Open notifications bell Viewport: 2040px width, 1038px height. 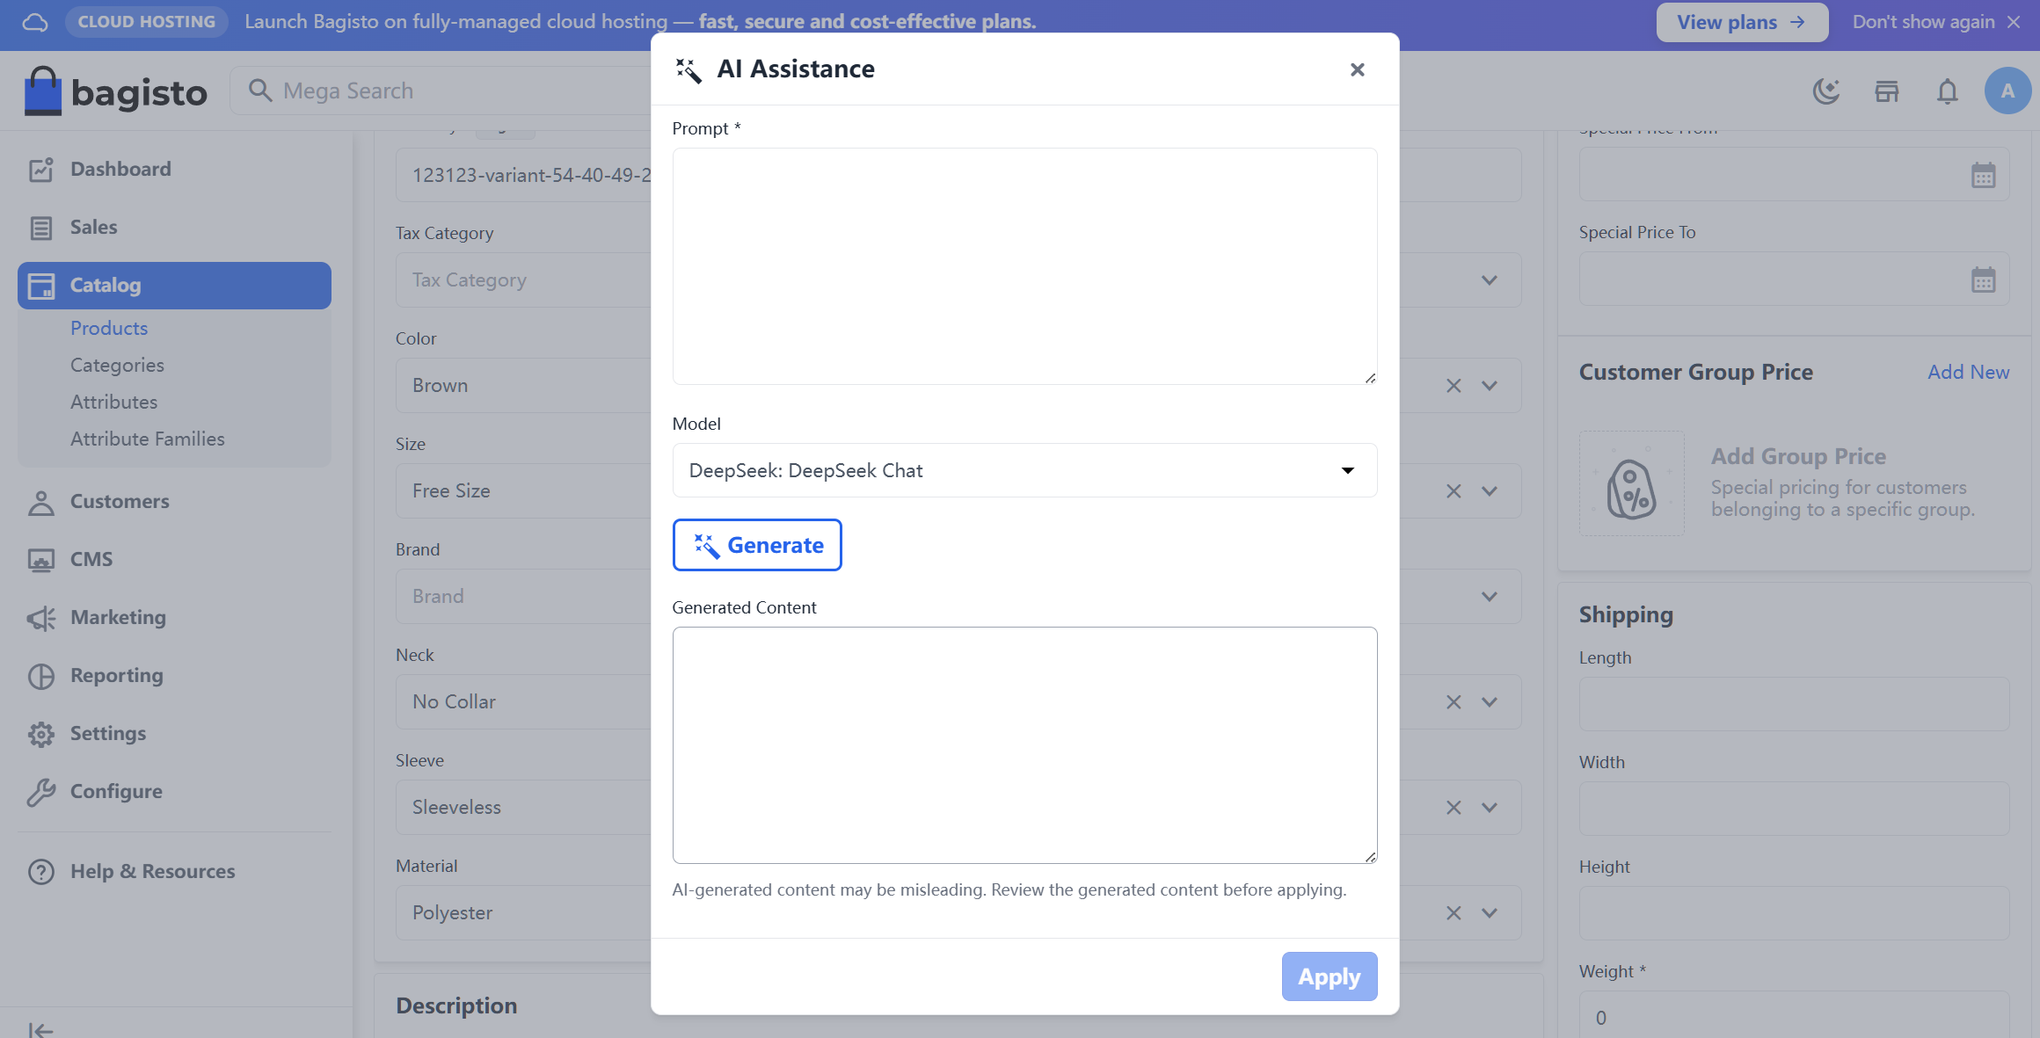[1948, 91]
